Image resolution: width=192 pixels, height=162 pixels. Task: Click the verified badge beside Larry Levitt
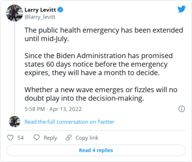pos(60,10)
